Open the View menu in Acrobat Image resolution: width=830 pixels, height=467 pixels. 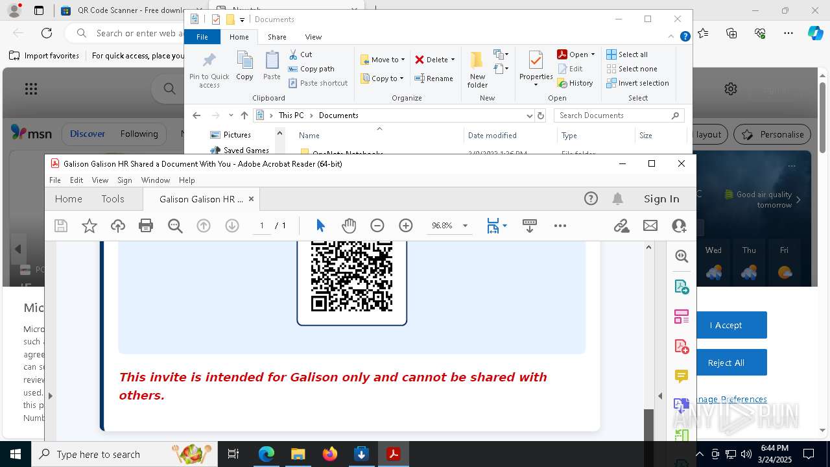(x=100, y=180)
